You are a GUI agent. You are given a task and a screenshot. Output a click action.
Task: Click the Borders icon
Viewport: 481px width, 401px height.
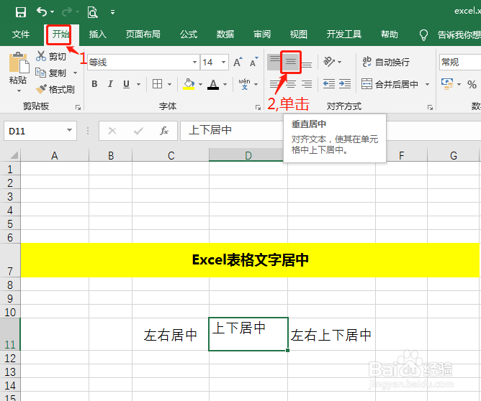point(158,84)
